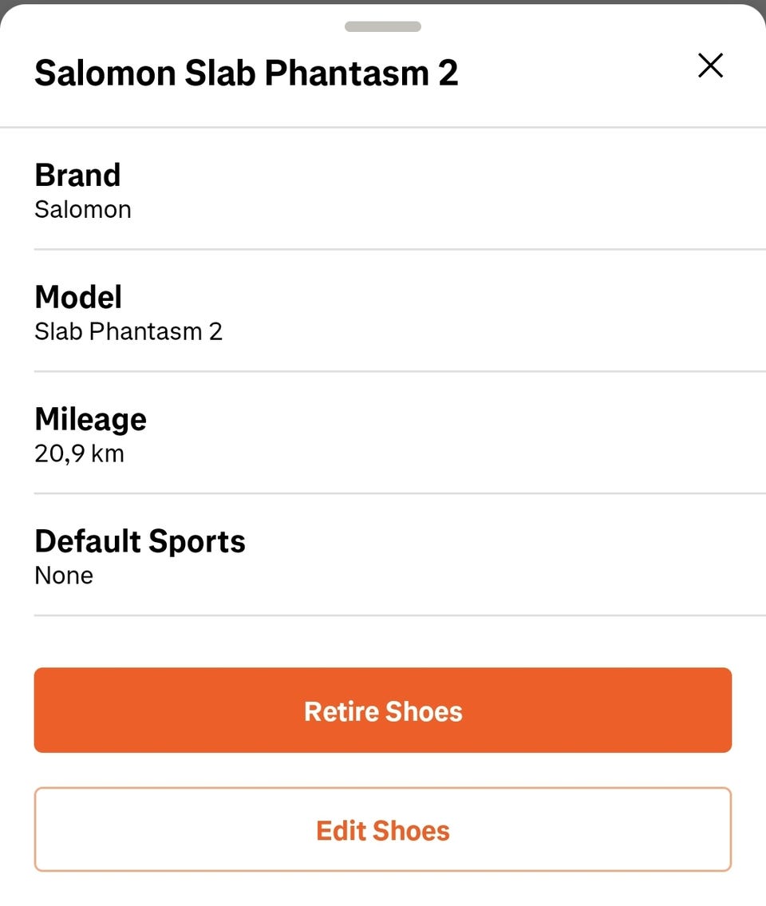Screen dimensions: 766x906
Task: Click the None value under Default Sports
Action: 64,576
